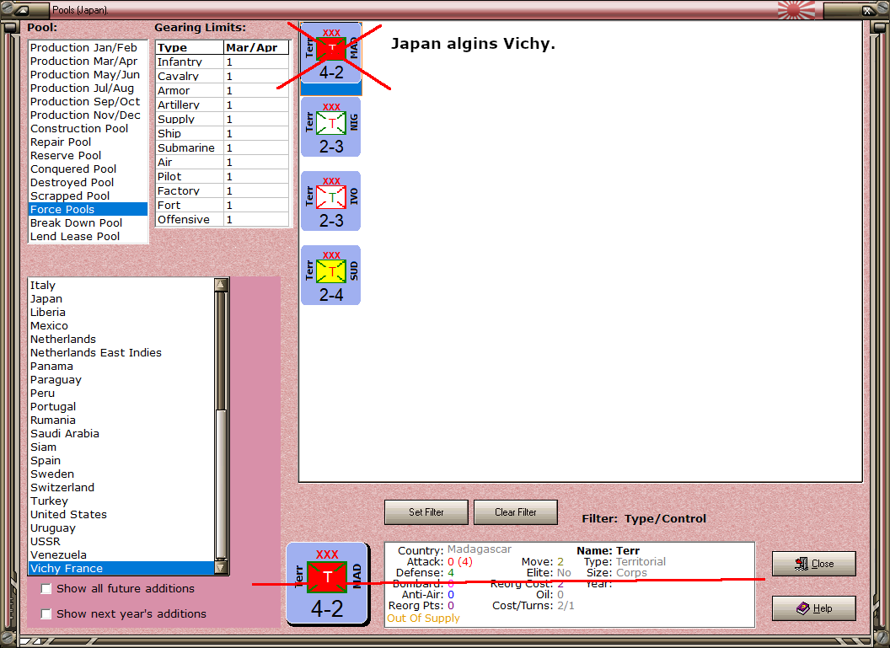890x648 pixels.
Task: Click the Set Filter button
Action: pos(426,512)
